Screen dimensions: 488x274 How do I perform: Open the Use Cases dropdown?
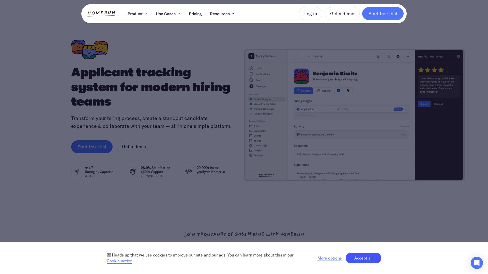pos(168,14)
